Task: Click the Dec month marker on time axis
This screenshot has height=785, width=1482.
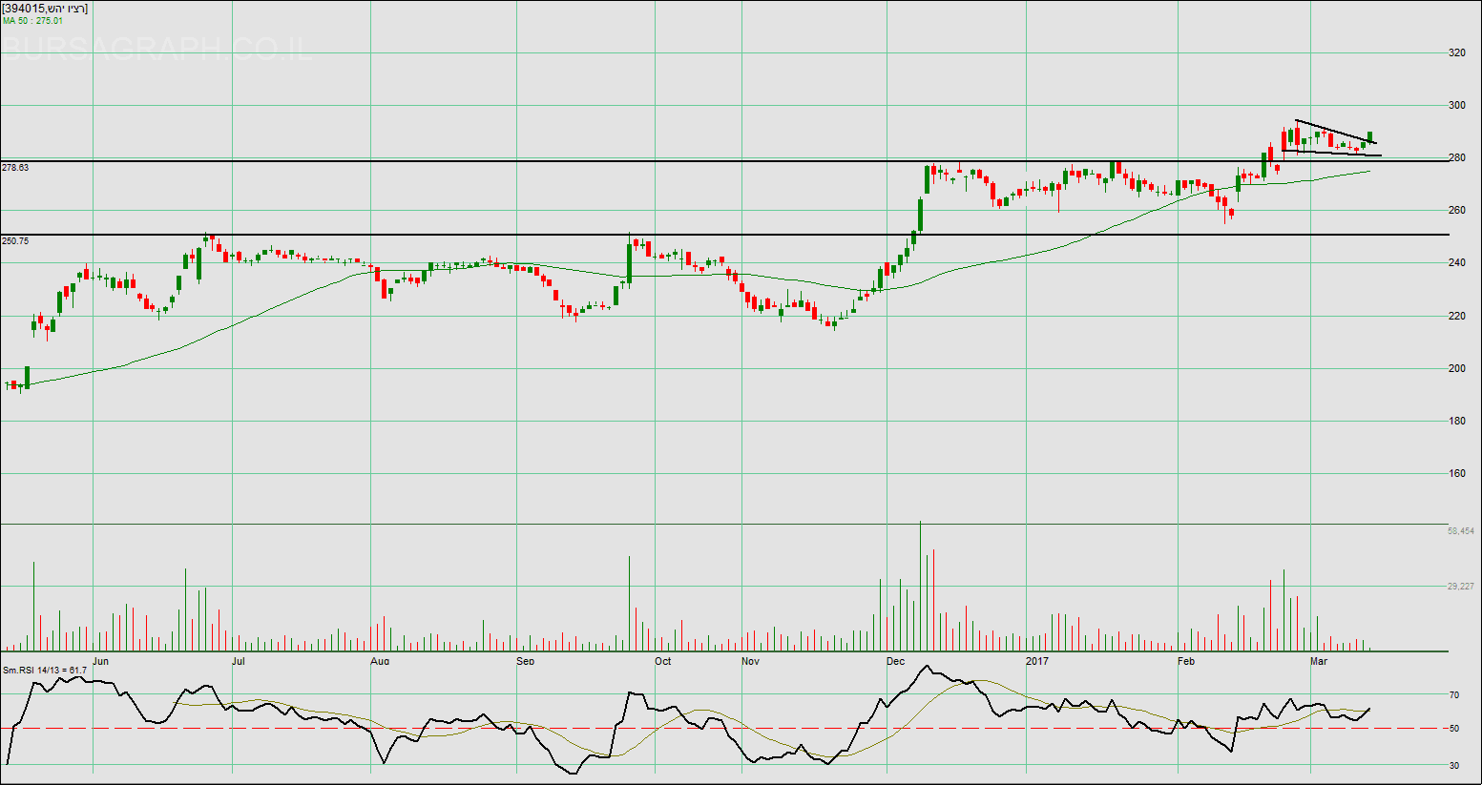Action: pyautogui.click(x=895, y=661)
